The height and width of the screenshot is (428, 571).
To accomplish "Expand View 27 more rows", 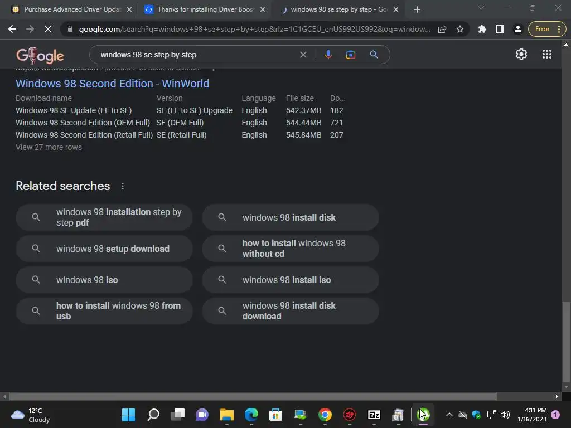I will [49, 147].
